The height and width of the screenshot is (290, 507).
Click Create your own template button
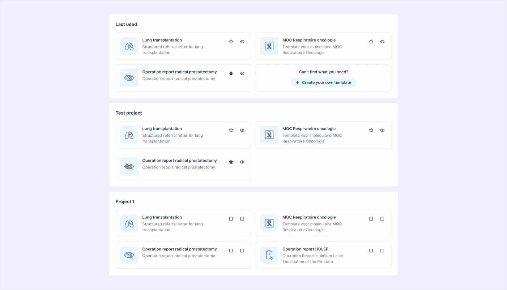pyautogui.click(x=323, y=82)
